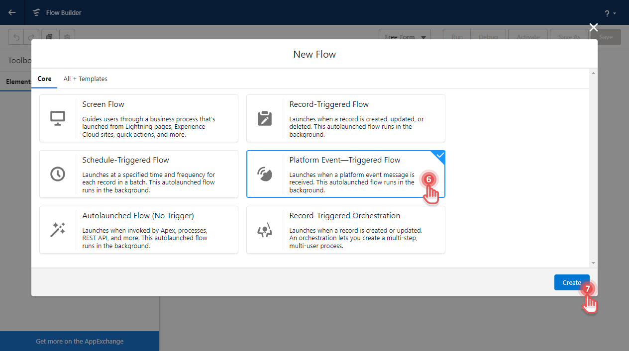Click the undo icon in the toolbar

pos(16,37)
